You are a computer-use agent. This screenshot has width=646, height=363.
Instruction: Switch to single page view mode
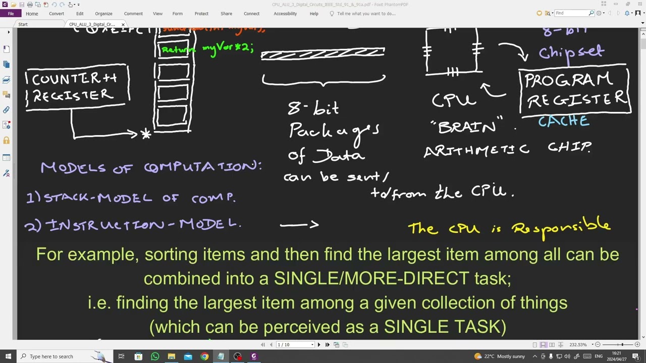535,345
